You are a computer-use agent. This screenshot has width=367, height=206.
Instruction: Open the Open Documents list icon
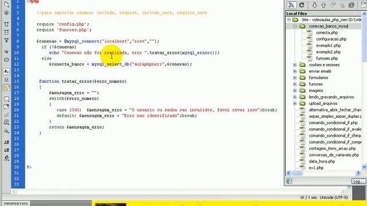pos(6,4)
